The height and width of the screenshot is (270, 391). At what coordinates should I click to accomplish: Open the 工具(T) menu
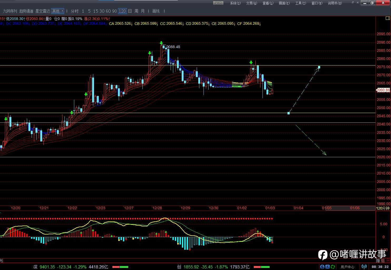300,3
